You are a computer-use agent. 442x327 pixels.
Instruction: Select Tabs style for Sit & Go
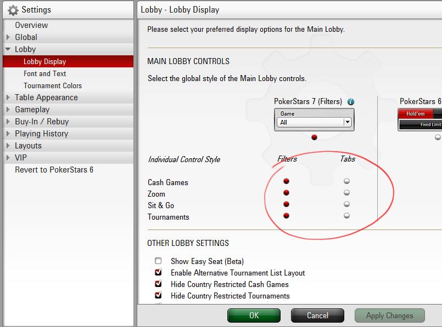346,204
